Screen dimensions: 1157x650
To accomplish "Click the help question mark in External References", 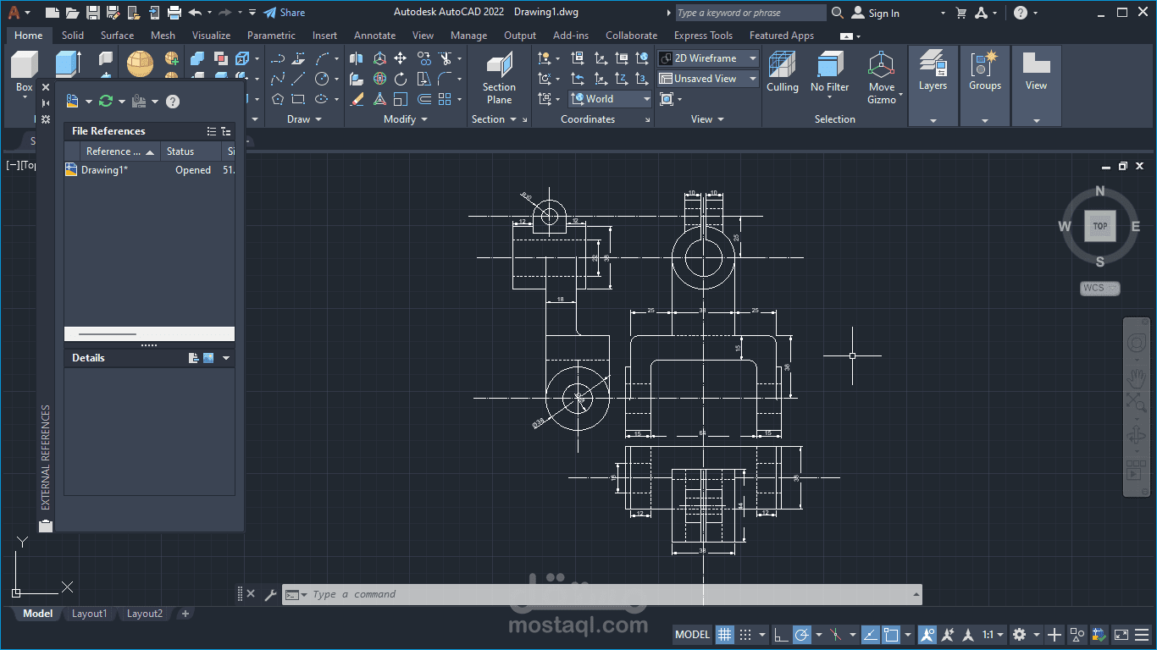I will click(x=173, y=102).
